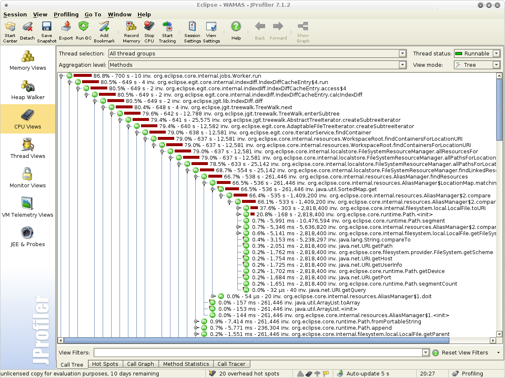This screenshot has width=505, height=378.
Task: Open the Profiling menu
Action: tap(66, 14)
